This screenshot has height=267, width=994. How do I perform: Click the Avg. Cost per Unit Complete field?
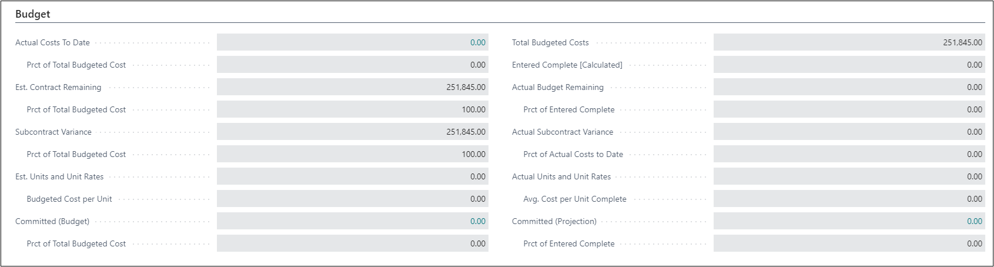pyautogui.click(x=849, y=199)
